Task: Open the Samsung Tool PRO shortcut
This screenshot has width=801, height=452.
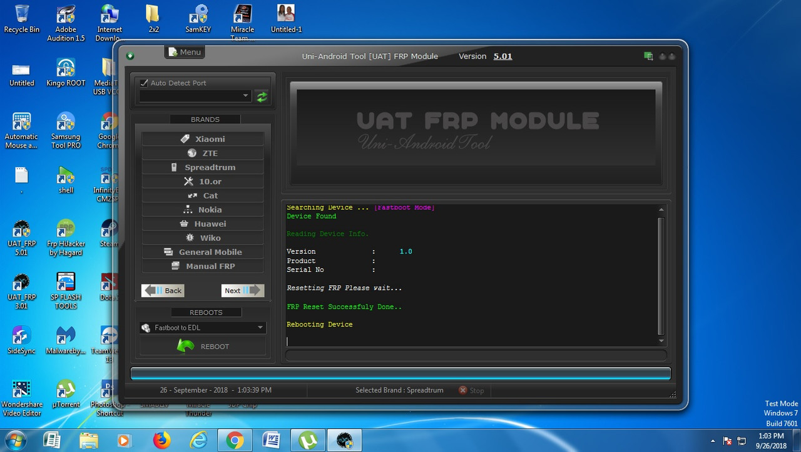Action: (x=66, y=131)
